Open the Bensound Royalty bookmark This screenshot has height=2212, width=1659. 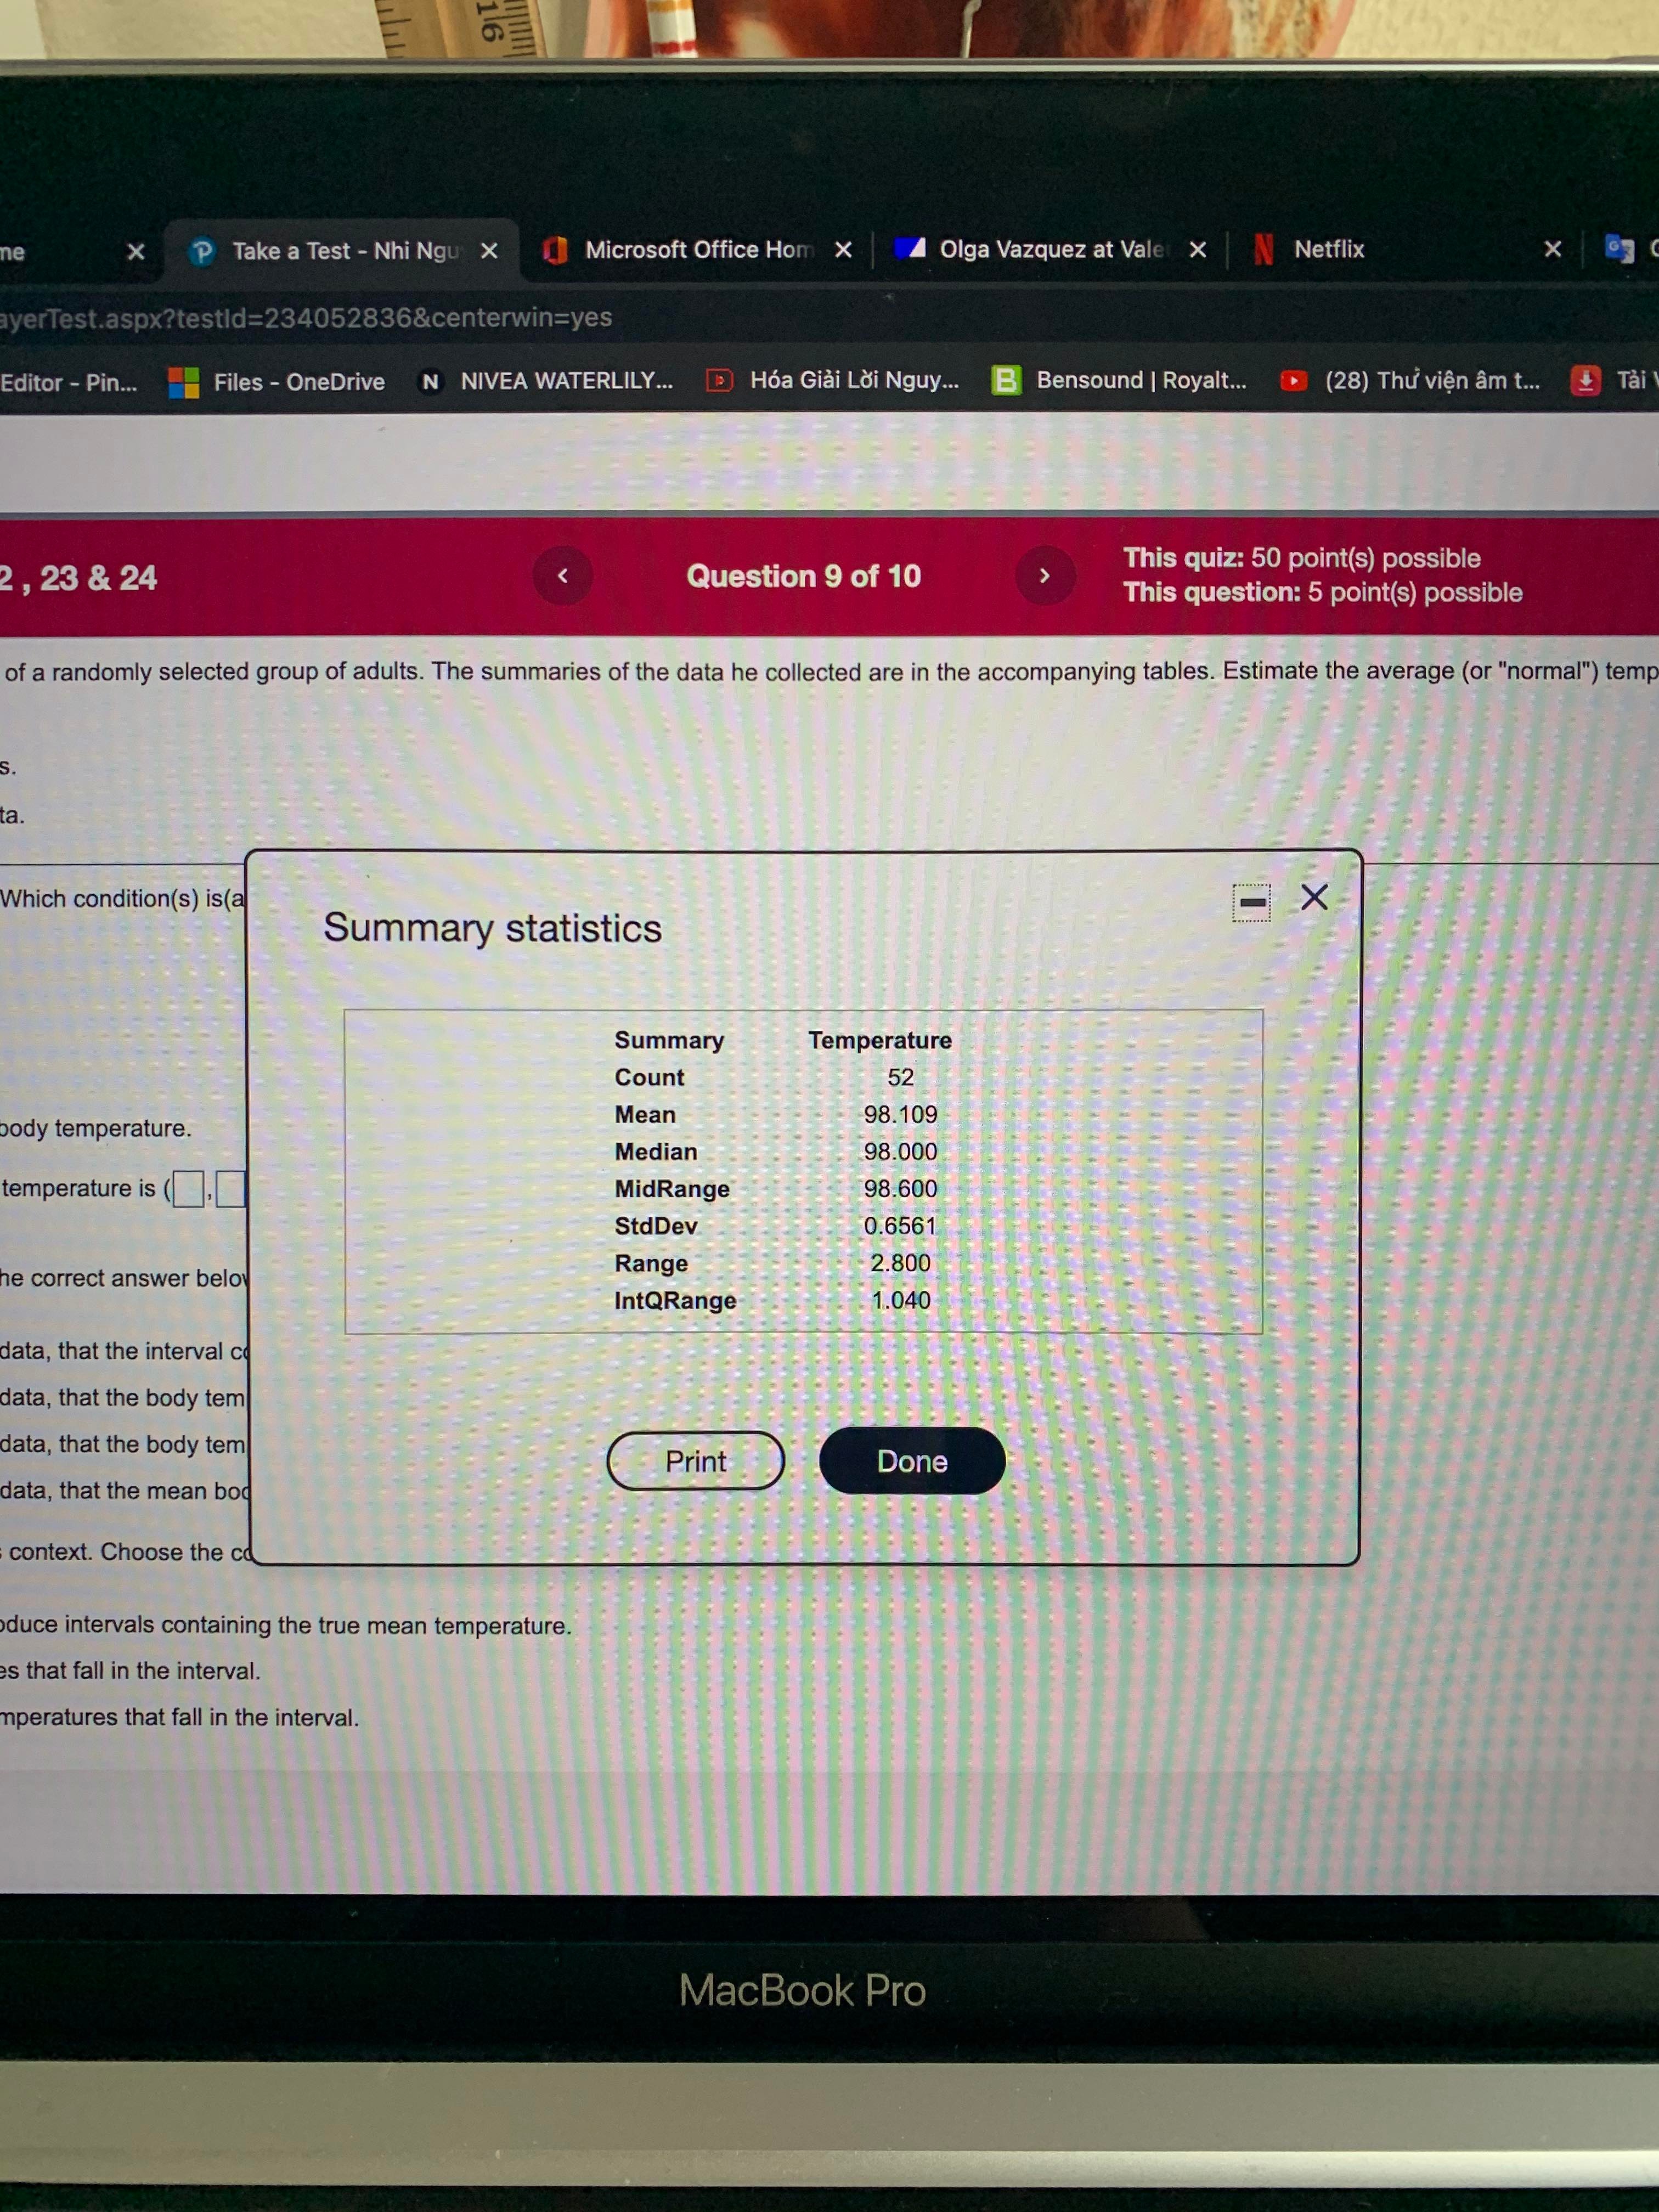click(1140, 381)
